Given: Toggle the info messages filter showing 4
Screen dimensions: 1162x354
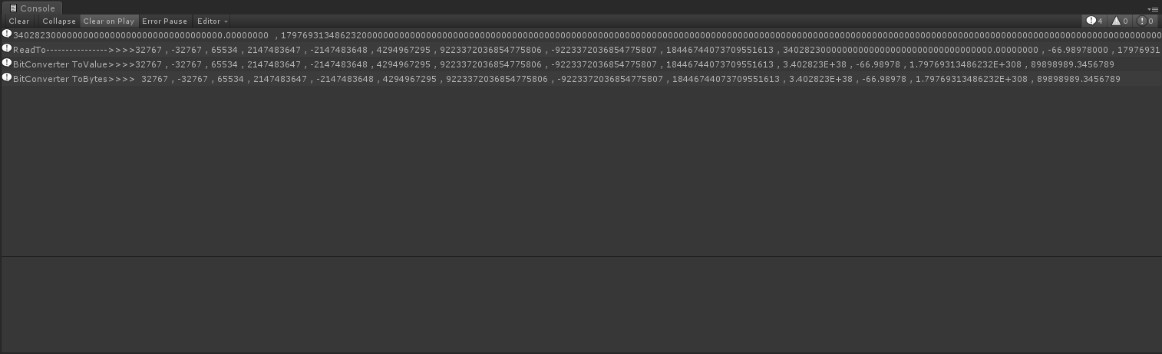Looking at the screenshot, I should coord(1095,21).
